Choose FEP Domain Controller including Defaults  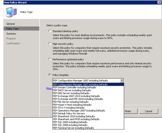88,87
